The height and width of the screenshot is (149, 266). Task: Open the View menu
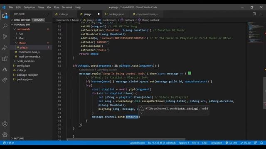coord(41,7)
